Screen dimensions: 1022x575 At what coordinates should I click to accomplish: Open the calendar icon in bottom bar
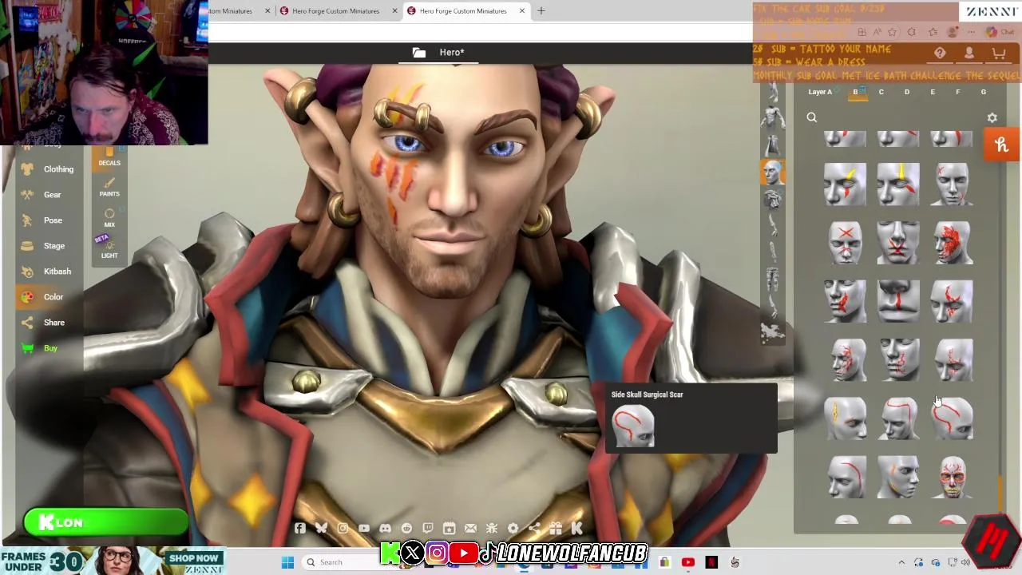point(450,528)
